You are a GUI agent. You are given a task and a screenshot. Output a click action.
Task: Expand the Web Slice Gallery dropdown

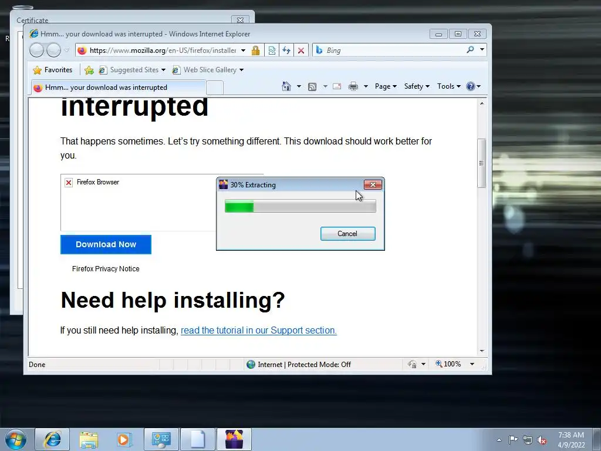[241, 70]
